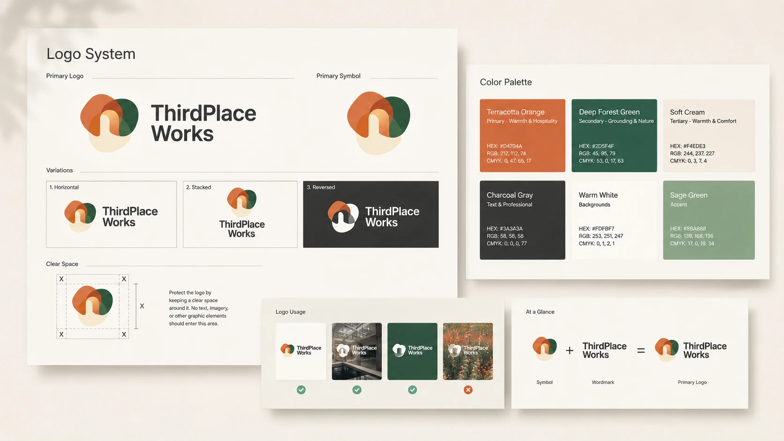
Task: Click the clear space protection paragraph
Action: [199, 308]
